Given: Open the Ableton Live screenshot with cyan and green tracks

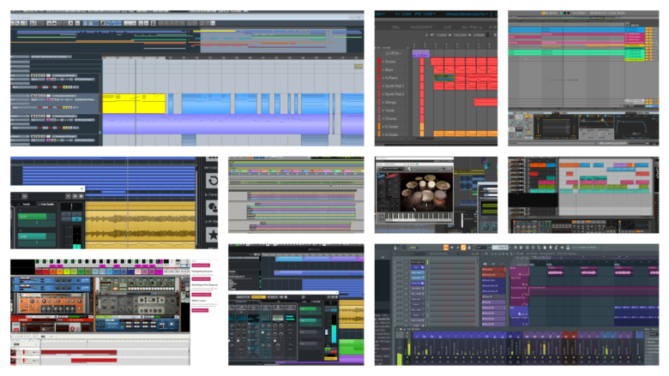Looking at the screenshot, I should coord(583,78).
